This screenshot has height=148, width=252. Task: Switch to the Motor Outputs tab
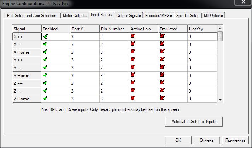[x=75, y=16]
